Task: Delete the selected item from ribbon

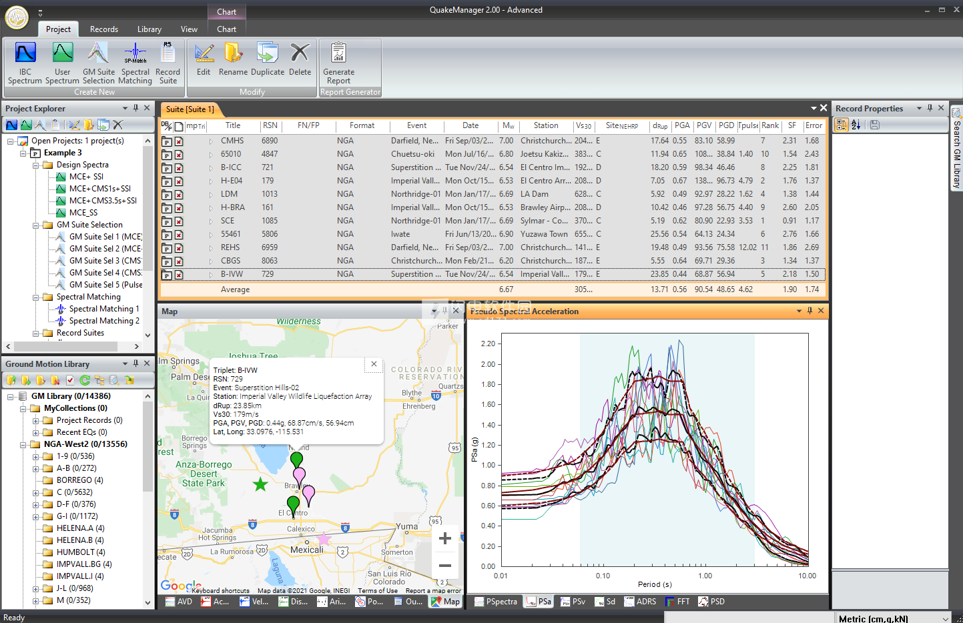Action: coord(300,60)
